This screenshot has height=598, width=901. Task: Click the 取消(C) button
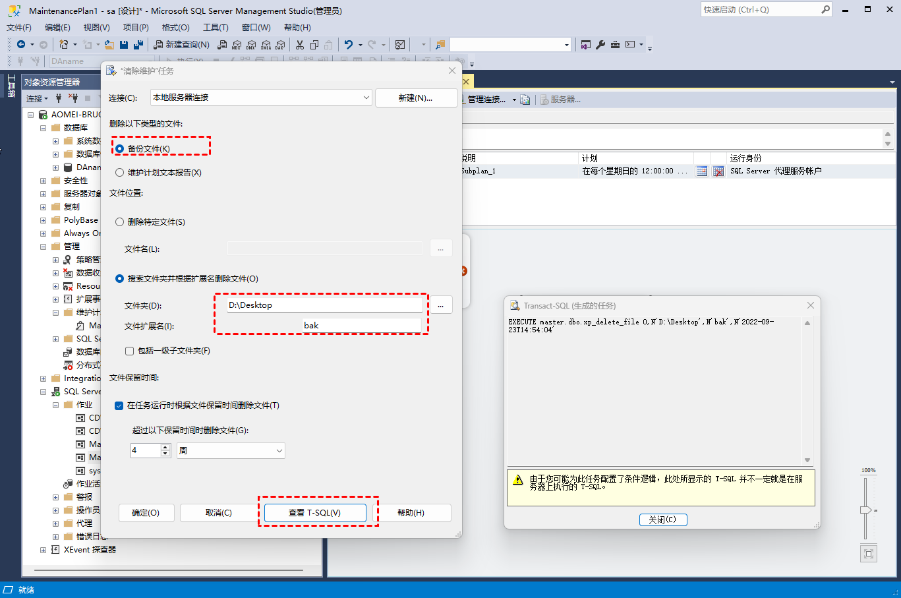point(218,513)
